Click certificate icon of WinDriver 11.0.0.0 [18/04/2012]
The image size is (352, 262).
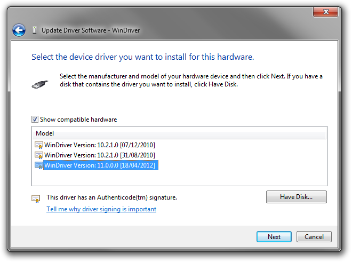click(x=39, y=165)
